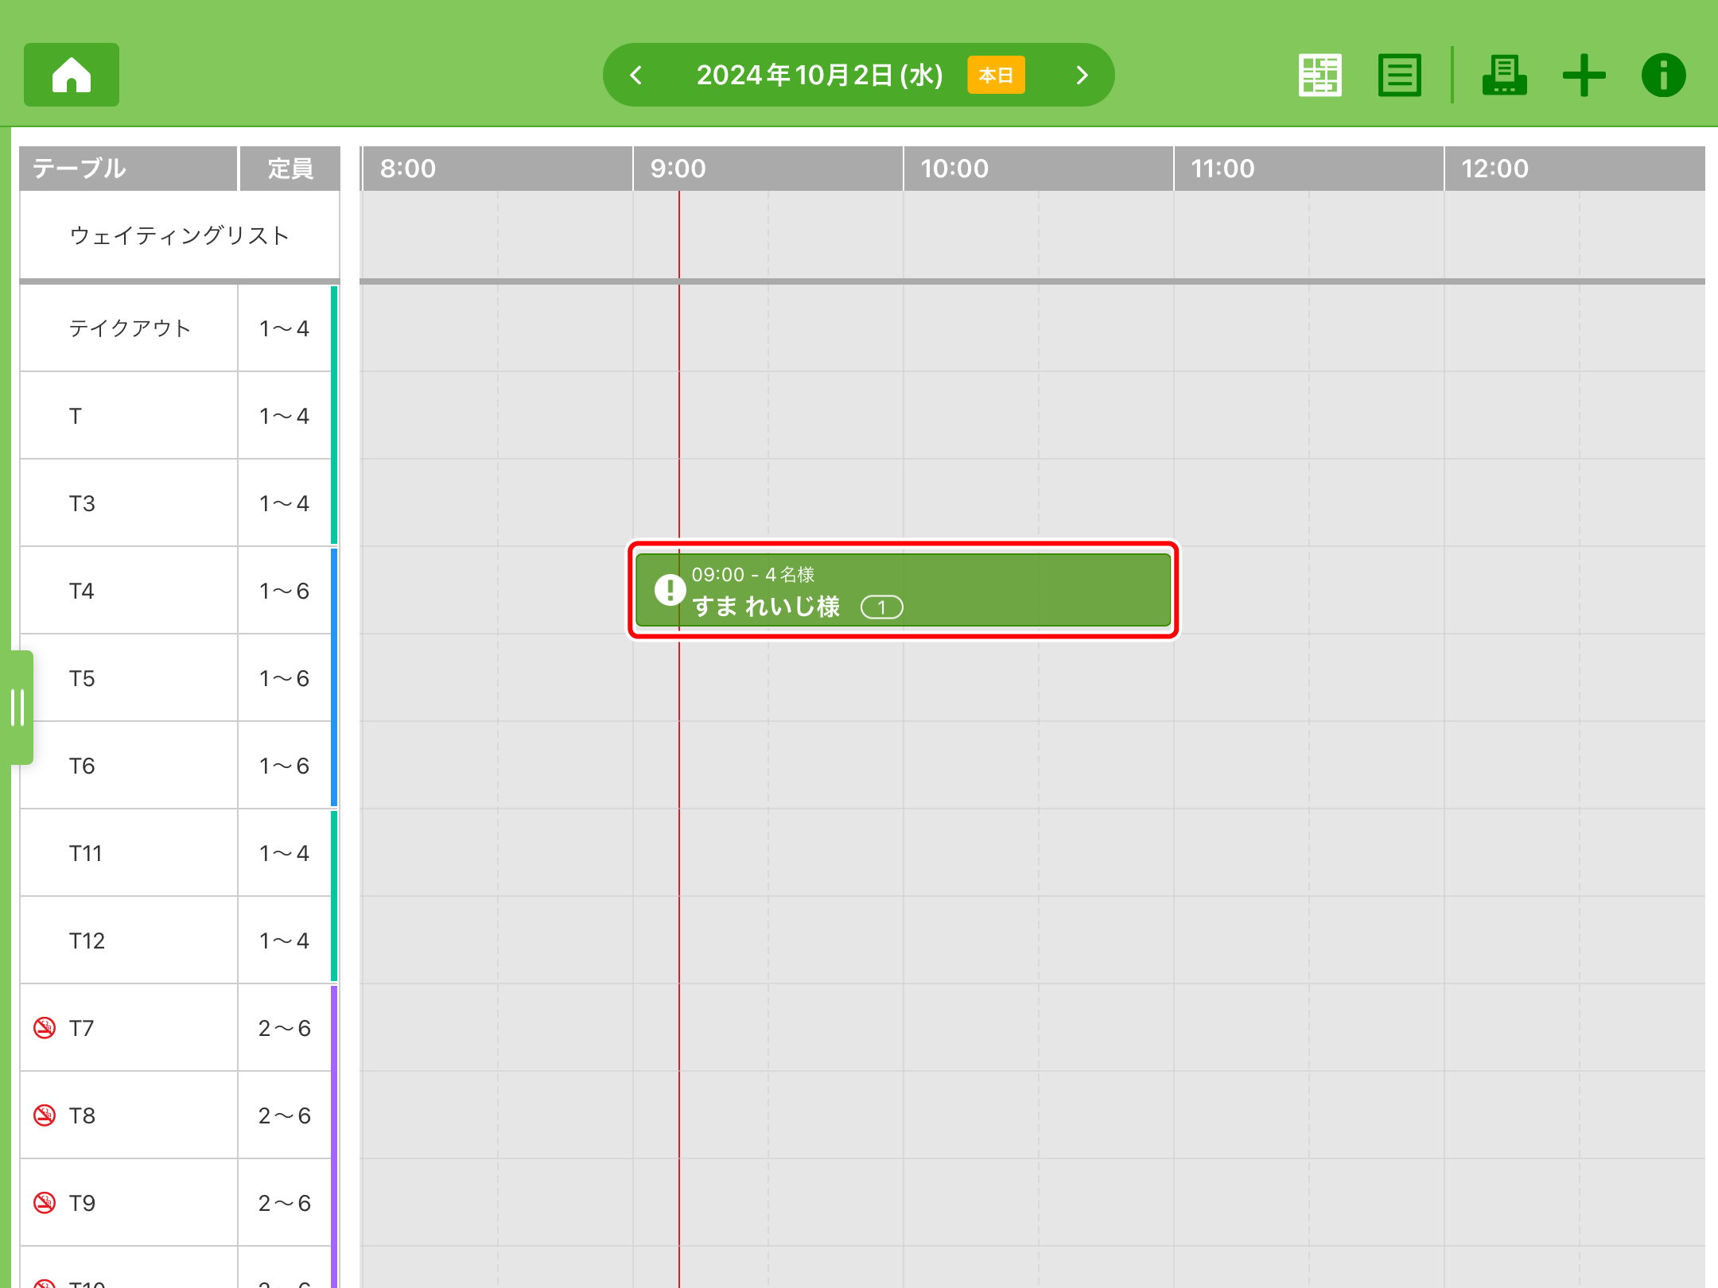This screenshot has height=1288, width=1718.
Task: Go to next day arrow
Action: [1082, 76]
